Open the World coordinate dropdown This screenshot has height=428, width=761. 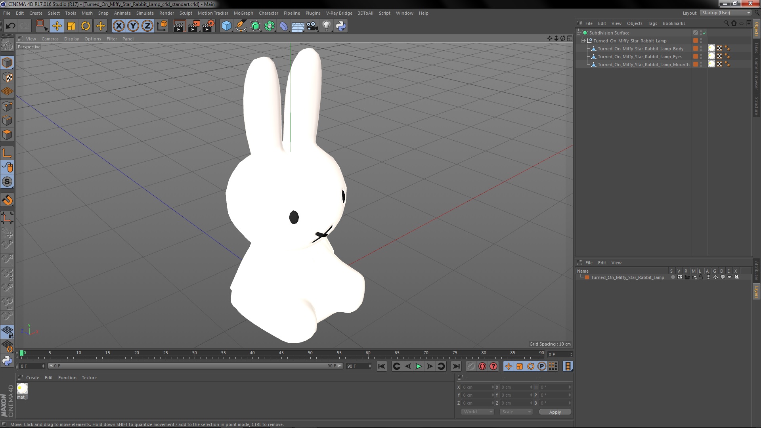tap(478, 412)
